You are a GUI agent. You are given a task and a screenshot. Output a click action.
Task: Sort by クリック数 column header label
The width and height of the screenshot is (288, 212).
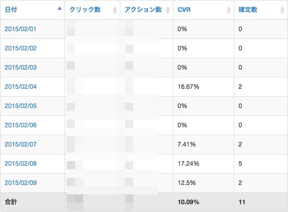pyautogui.click(x=85, y=9)
